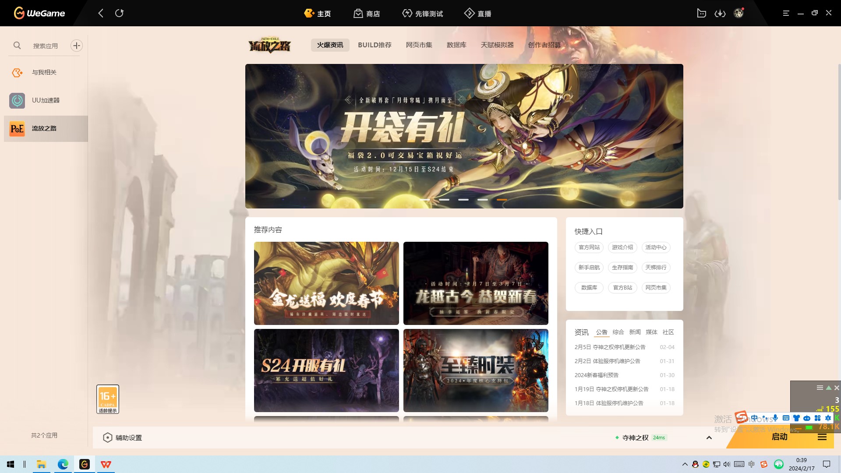Switch to the 火爆资讯 tab
The width and height of the screenshot is (841, 473).
pos(330,45)
